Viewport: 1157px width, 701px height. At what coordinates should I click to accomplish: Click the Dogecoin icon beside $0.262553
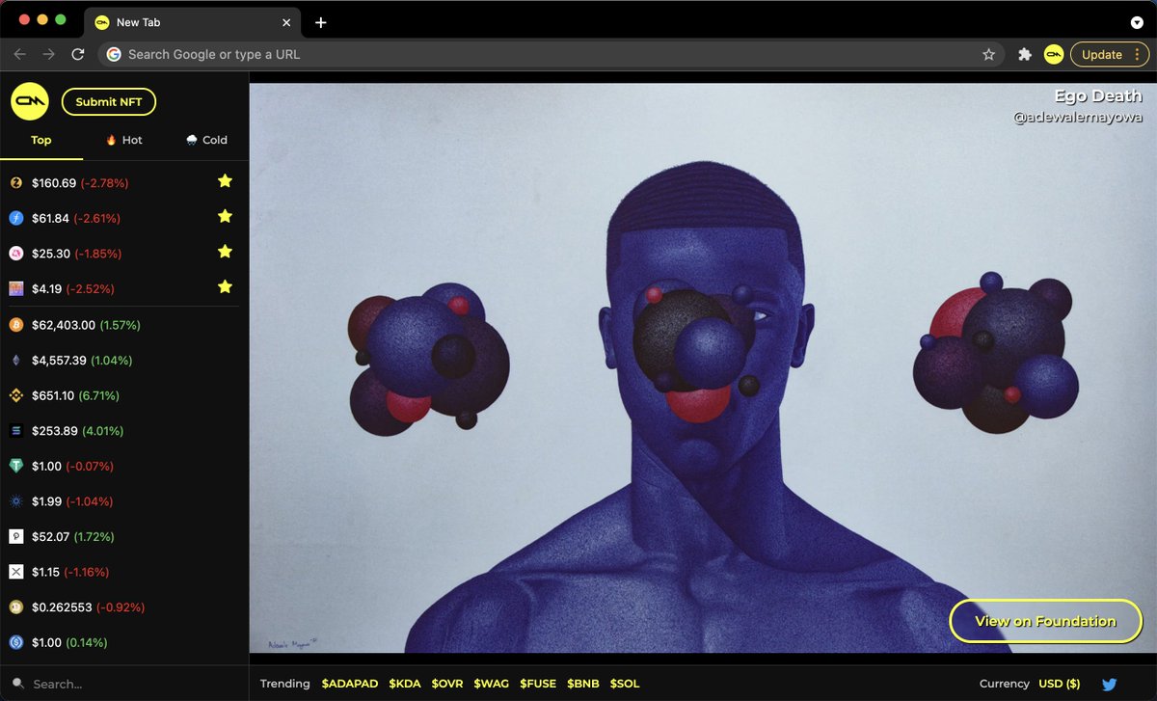click(x=15, y=607)
